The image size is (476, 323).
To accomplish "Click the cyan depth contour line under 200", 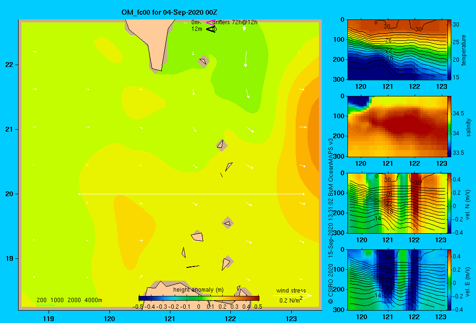I will (46, 305).
